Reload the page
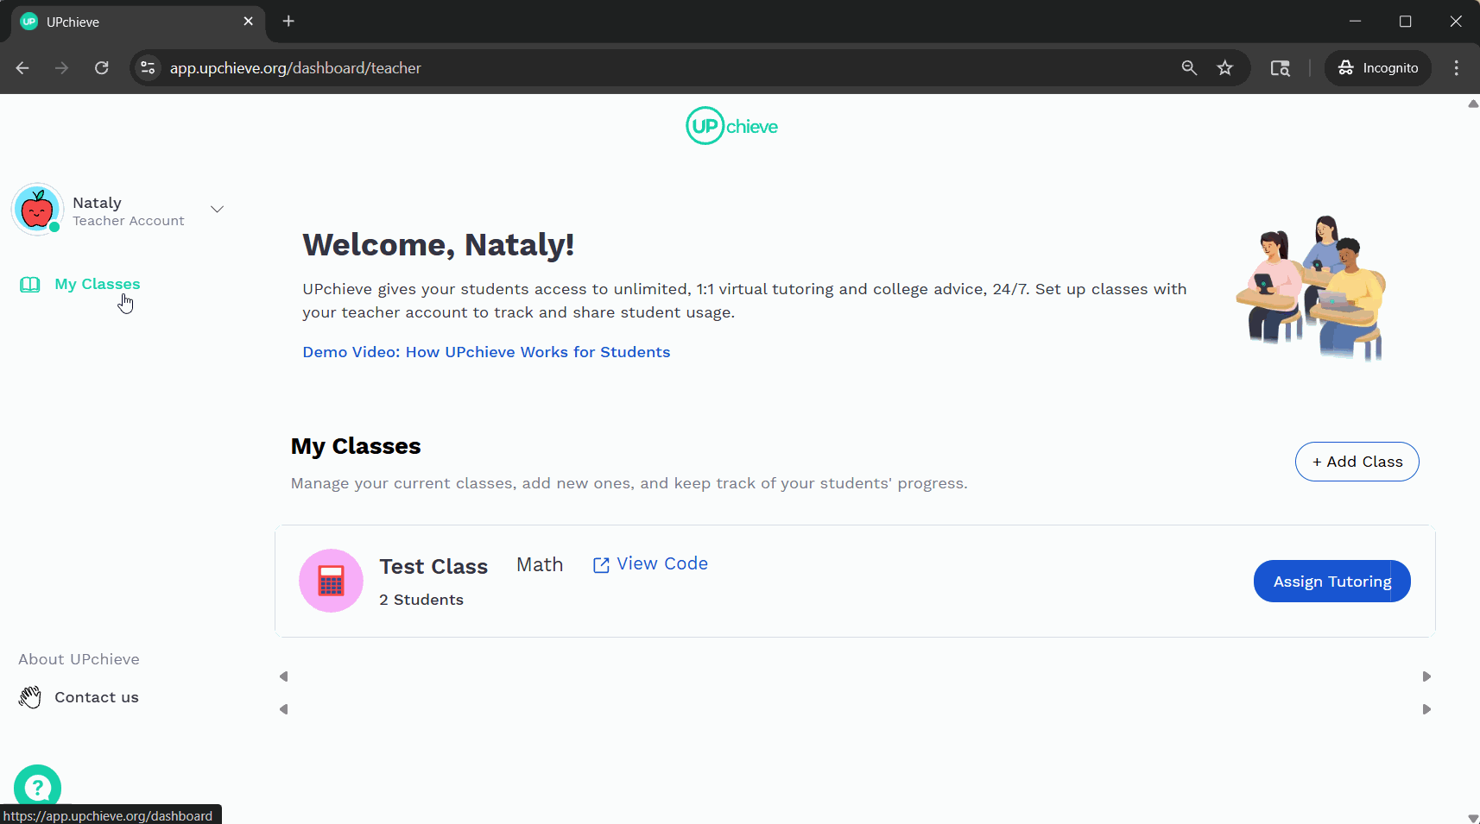Screen dimensions: 1480x824 [x=101, y=68]
